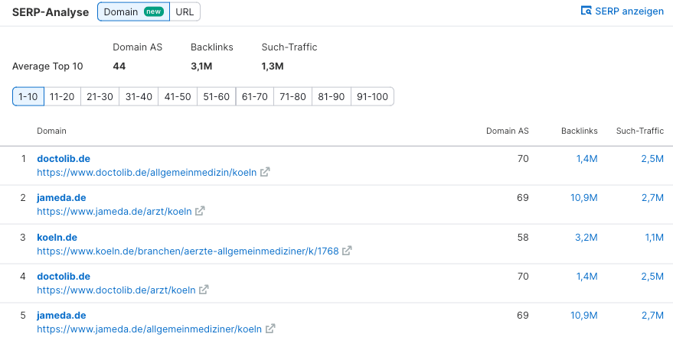The width and height of the screenshot is (673, 337).
Task: Open backlinks 3,2M for koeln.de
Action: 586,237
